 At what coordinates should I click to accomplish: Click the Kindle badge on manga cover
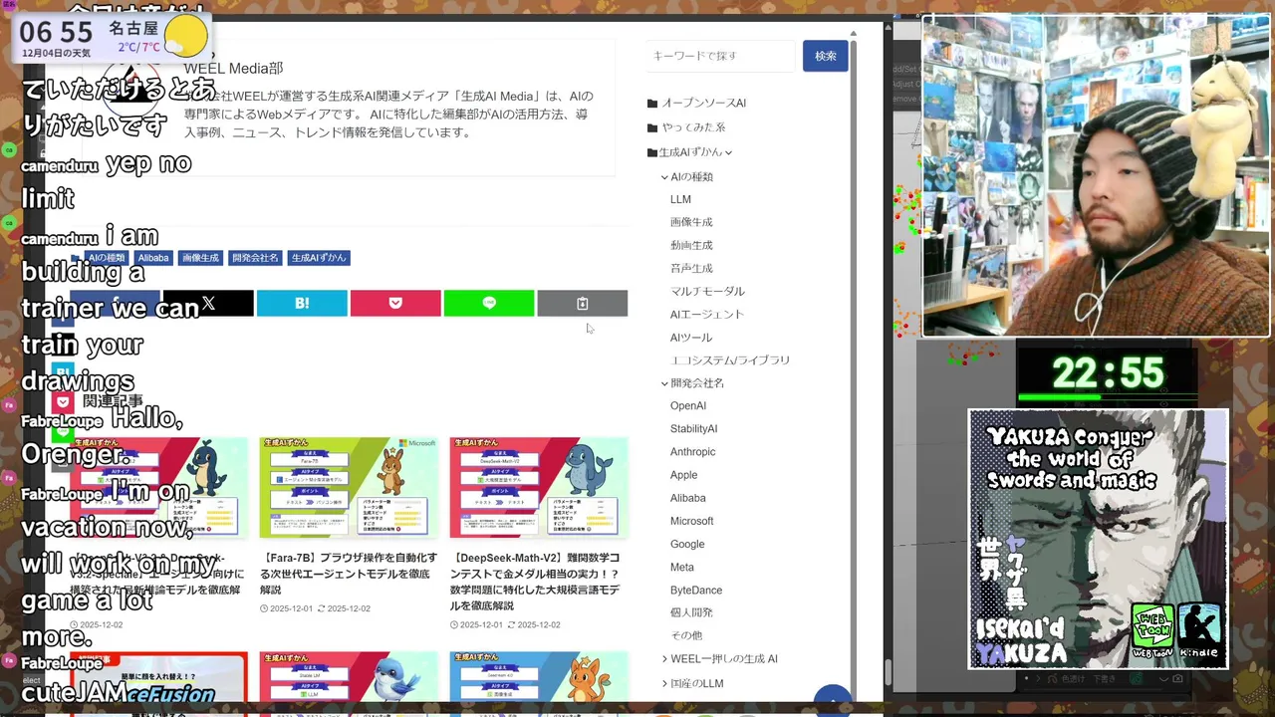pos(1199,631)
